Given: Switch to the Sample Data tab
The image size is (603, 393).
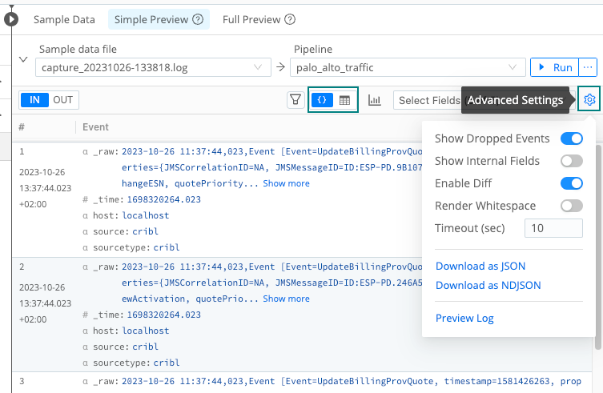Looking at the screenshot, I should [64, 19].
